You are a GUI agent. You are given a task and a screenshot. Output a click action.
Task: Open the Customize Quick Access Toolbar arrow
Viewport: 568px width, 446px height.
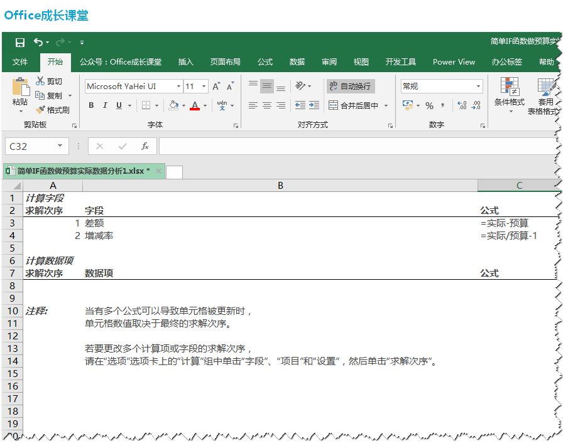pos(82,43)
